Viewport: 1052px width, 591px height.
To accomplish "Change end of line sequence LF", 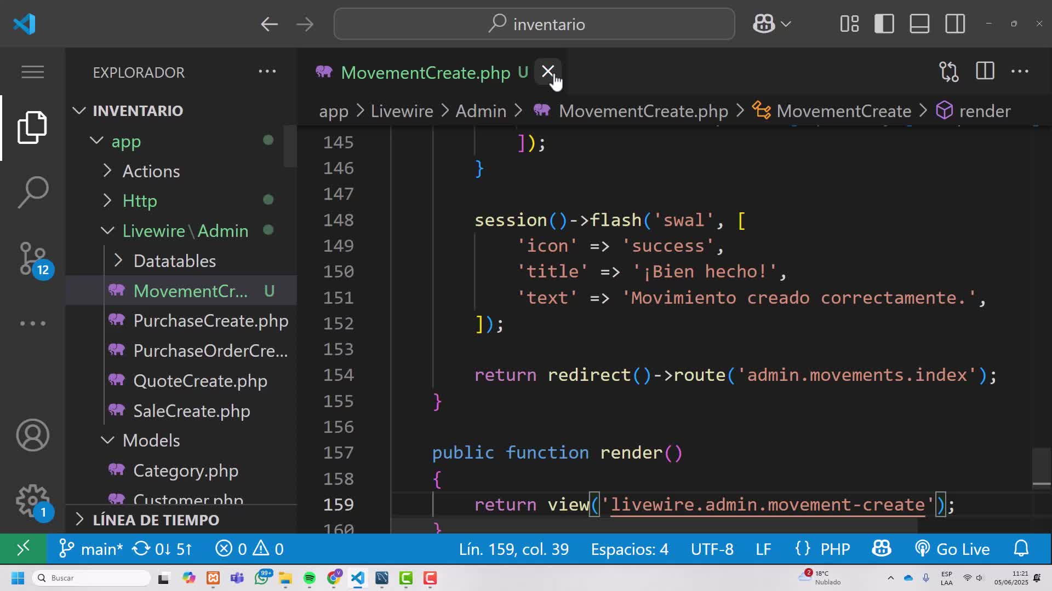I will coord(763,549).
